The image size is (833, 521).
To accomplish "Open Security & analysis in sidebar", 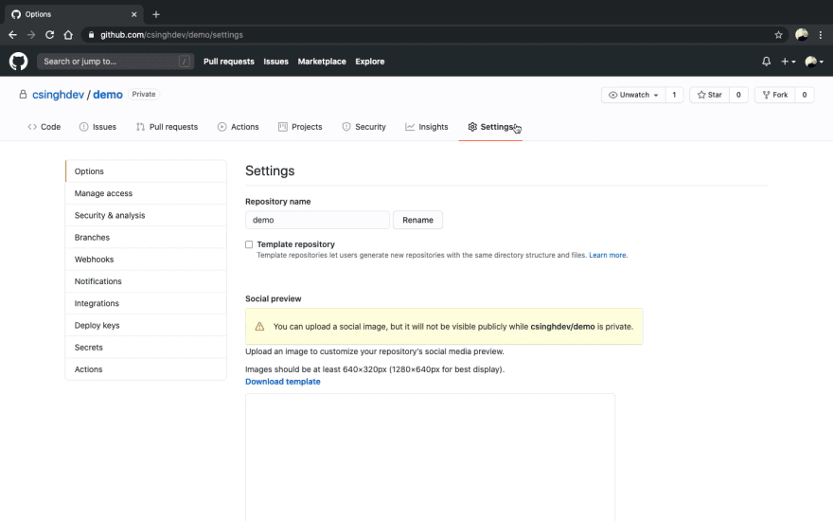I will pos(146,215).
